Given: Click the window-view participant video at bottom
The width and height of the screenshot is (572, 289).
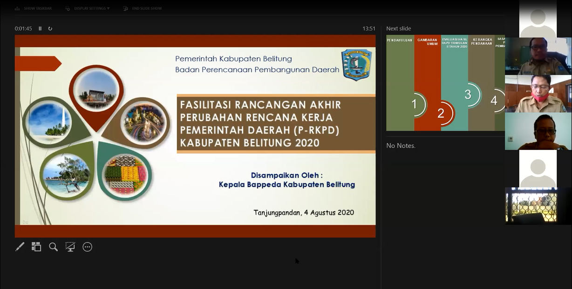Looking at the screenshot, I should (538, 206).
